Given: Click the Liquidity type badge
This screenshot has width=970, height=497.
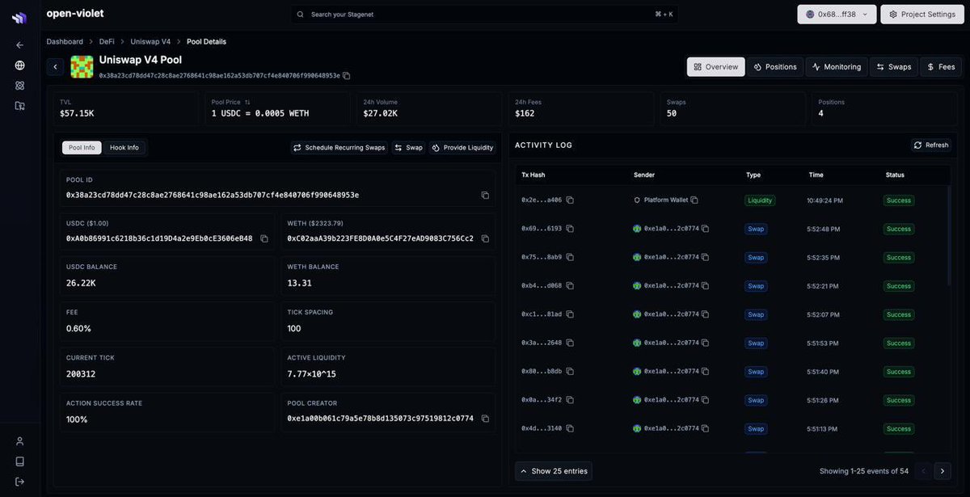Looking at the screenshot, I should click(x=760, y=200).
